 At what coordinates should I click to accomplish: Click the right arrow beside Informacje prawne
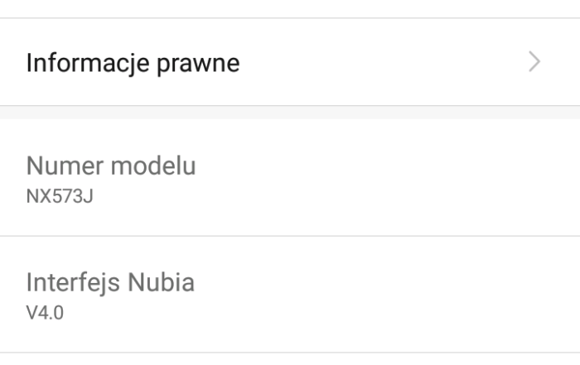pyautogui.click(x=534, y=62)
